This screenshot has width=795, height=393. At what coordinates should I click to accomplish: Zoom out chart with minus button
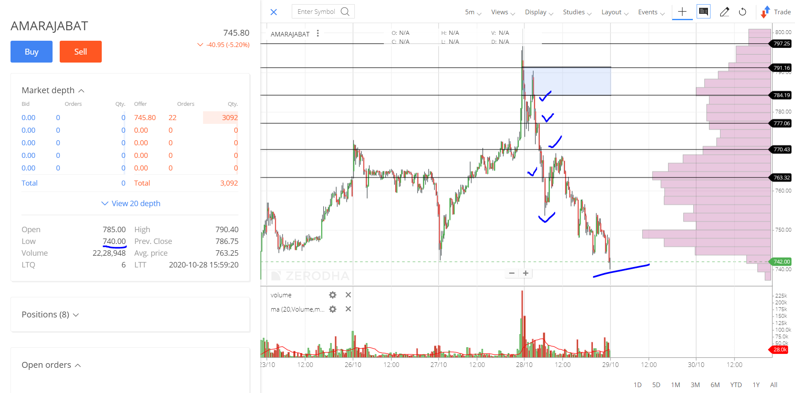pos(512,273)
